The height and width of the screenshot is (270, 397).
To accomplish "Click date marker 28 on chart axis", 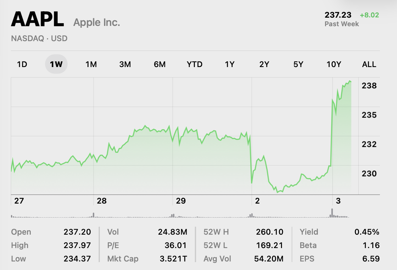I will tap(102, 201).
